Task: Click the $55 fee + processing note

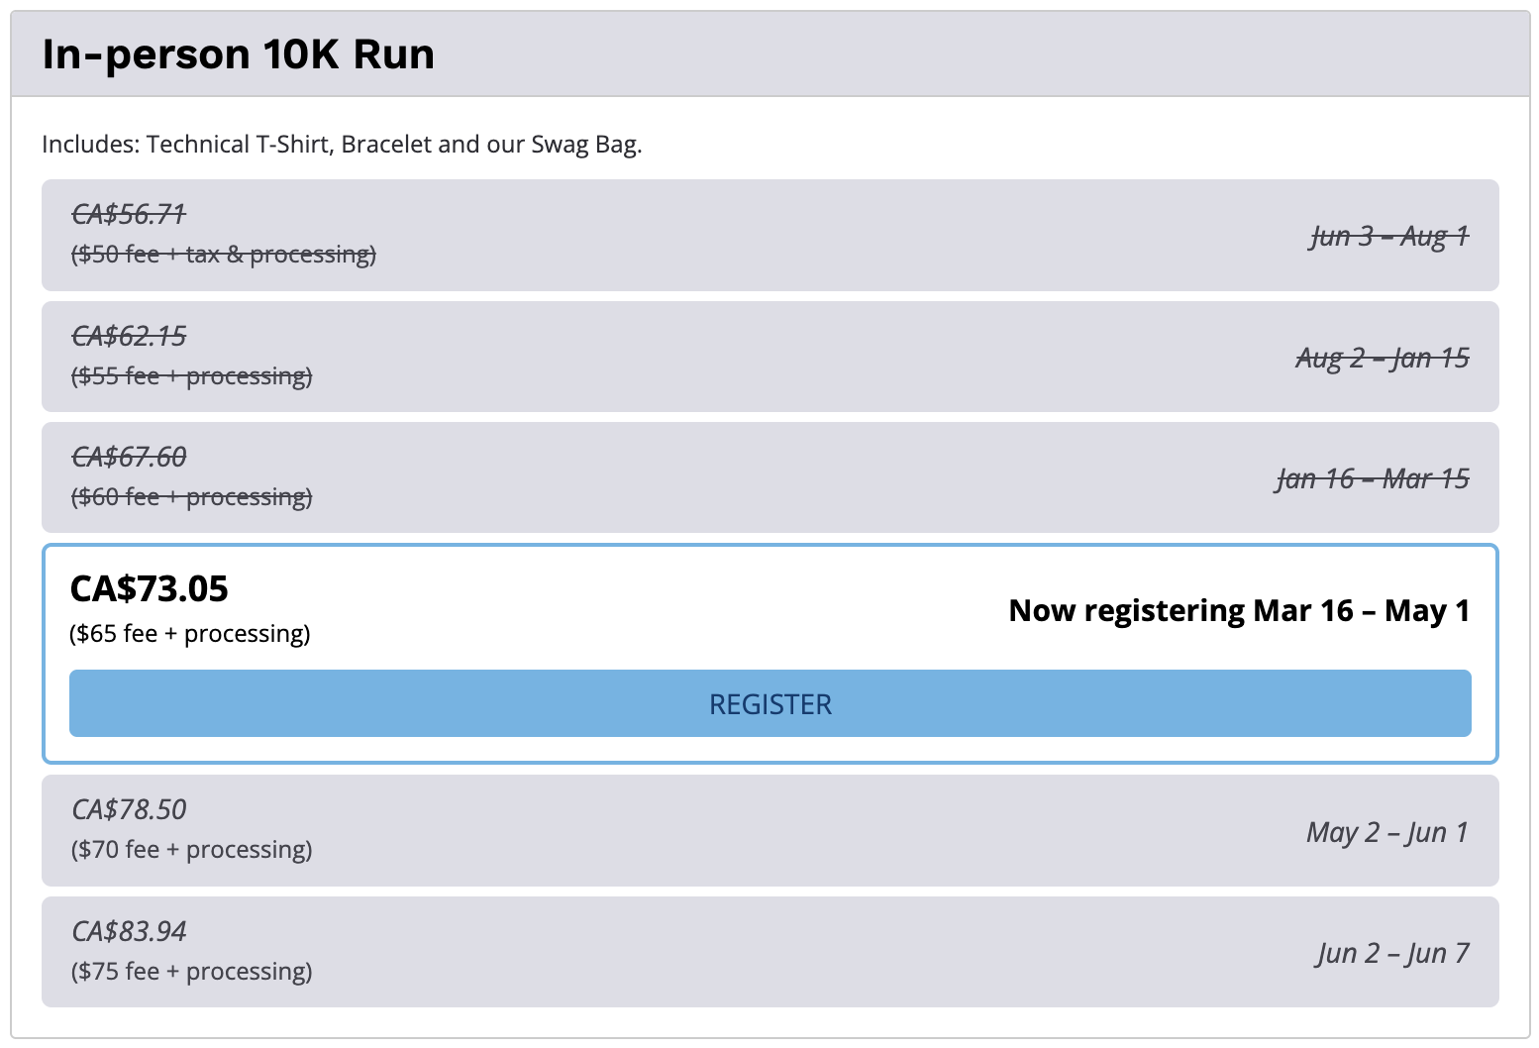Action: [x=192, y=376]
